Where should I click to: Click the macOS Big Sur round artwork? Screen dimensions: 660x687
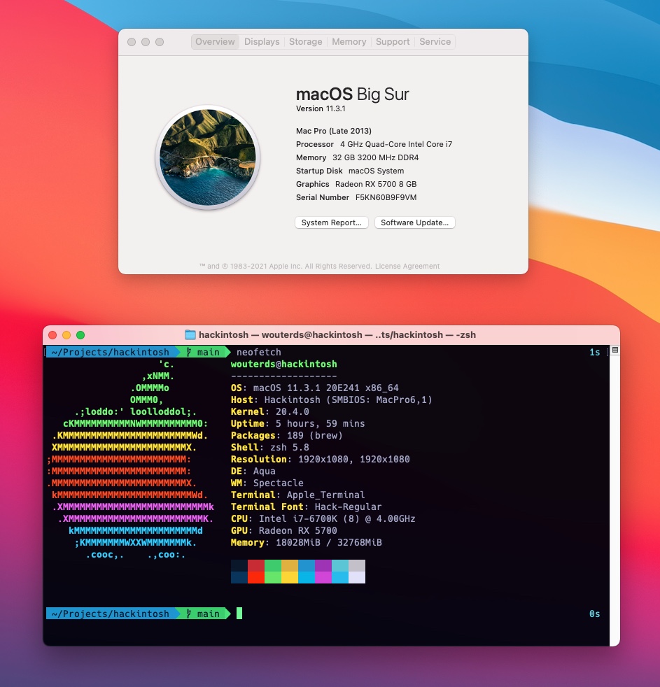click(x=208, y=157)
